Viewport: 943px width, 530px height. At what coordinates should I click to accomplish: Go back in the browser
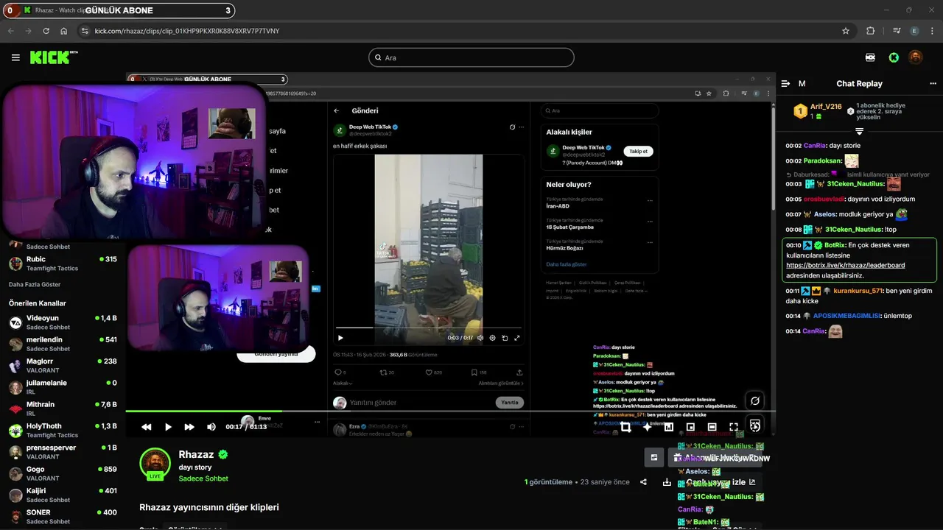coord(10,31)
